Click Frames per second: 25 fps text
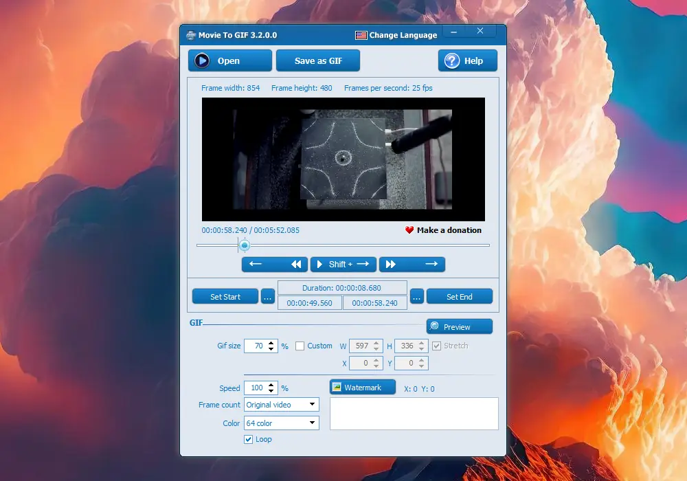Image resolution: width=687 pixels, height=481 pixels. 388,88
